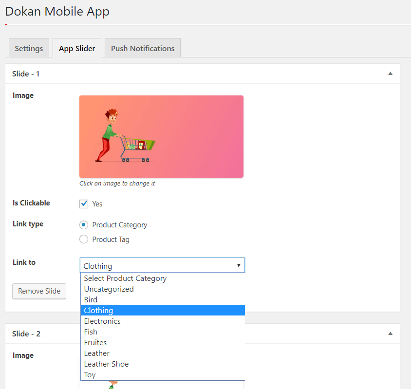Viewport: 411px width, 389px height.
Task: Select the Fruites category option
Action: (95, 343)
